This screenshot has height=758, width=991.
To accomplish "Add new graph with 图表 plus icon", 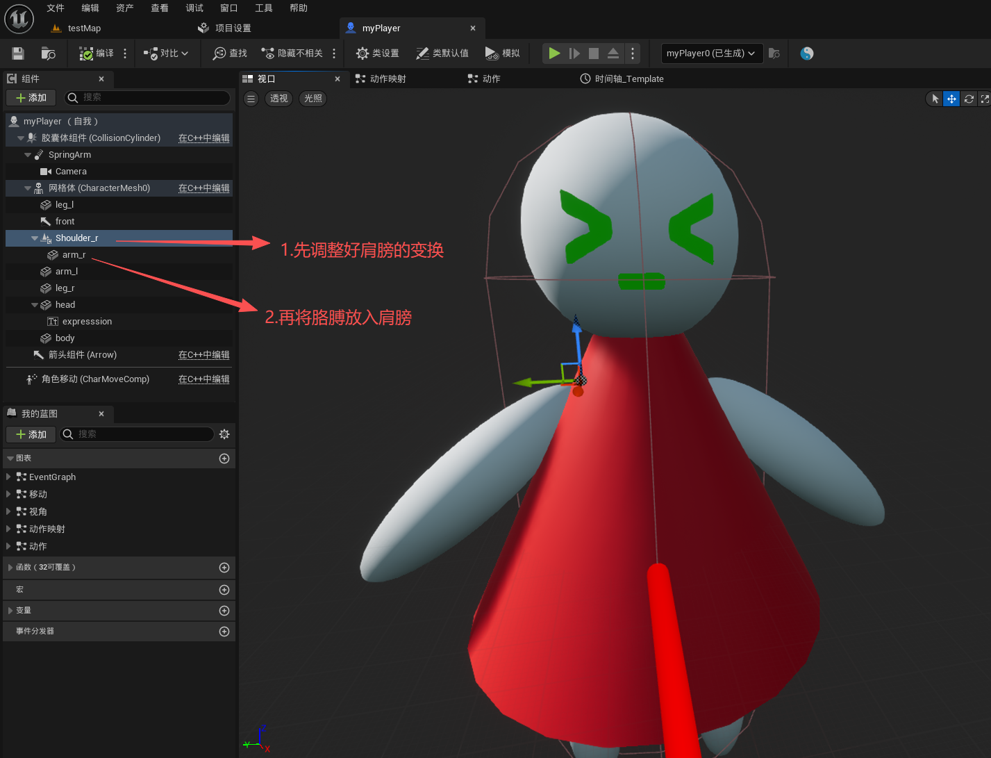I will 224,459.
